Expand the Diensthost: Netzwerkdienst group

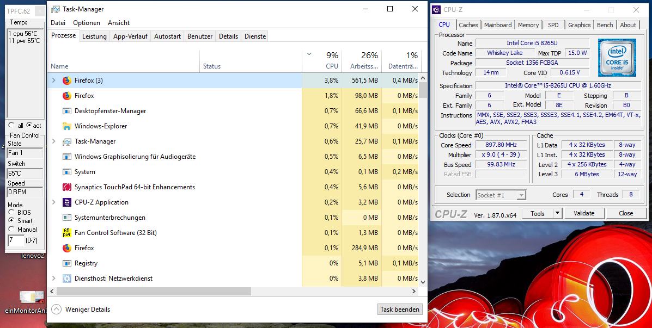pyautogui.click(x=53, y=279)
